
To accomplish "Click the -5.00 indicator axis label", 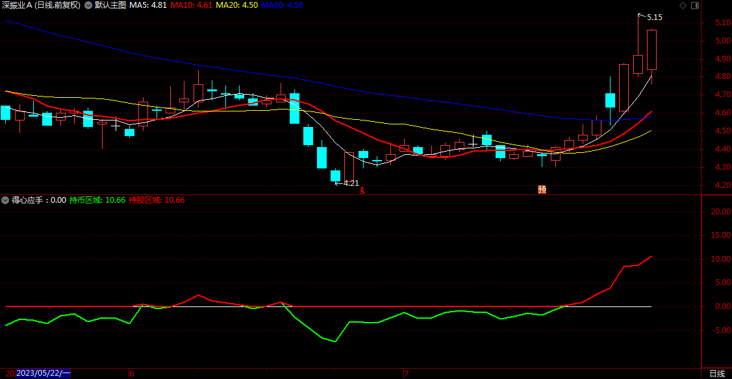I will pyautogui.click(x=722, y=330).
